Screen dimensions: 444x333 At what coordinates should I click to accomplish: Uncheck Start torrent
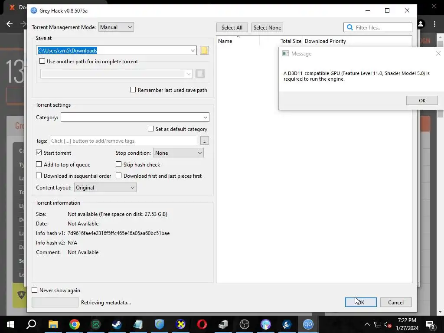click(39, 153)
